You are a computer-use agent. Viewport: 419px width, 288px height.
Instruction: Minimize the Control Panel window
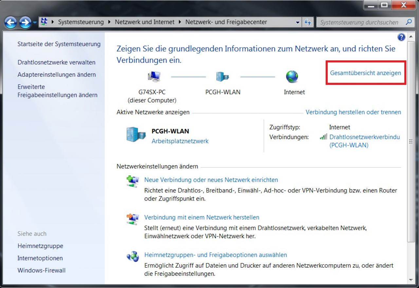coord(371,5)
